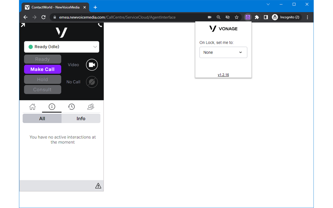The height and width of the screenshot is (208, 333).
Task: Click the address bar URL
Action: click(117, 17)
